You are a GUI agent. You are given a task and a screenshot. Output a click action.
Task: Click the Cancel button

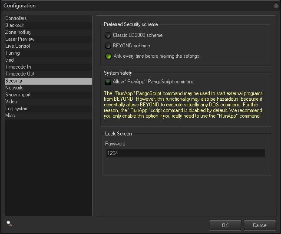tap(260, 225)
